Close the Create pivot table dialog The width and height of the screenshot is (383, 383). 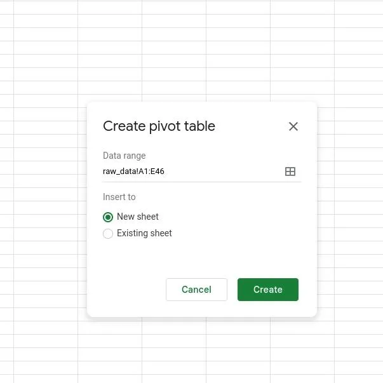tap(293, 126)
